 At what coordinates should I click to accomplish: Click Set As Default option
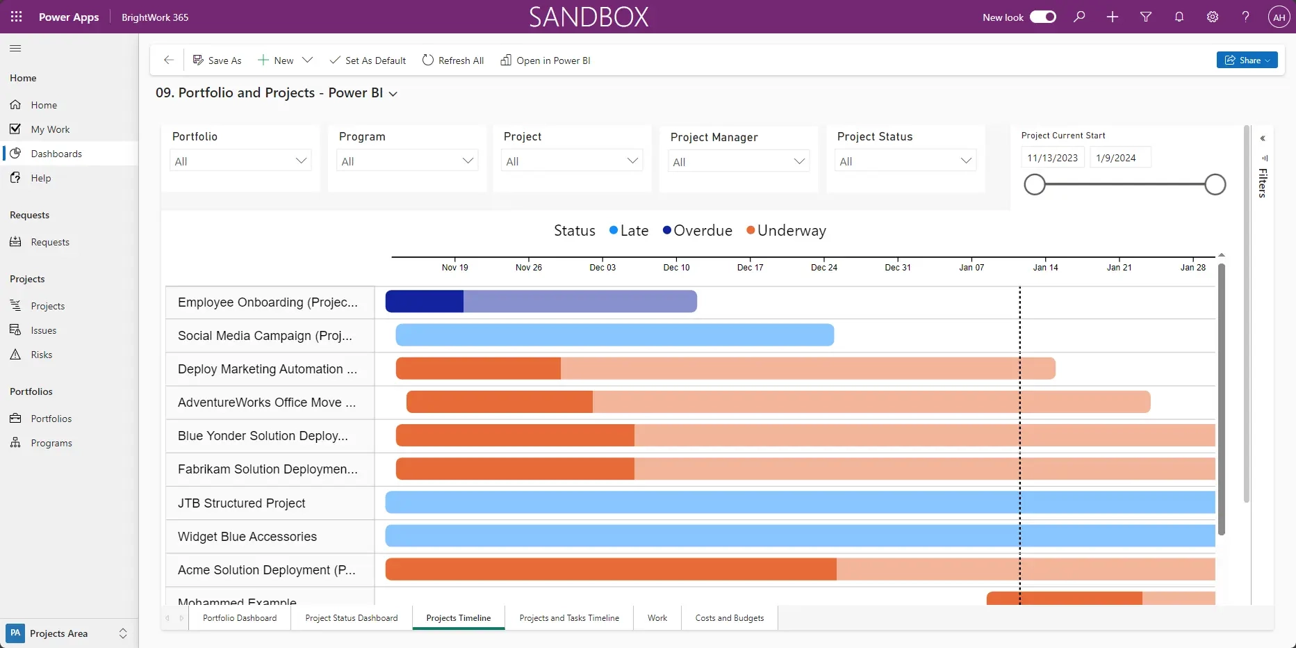click(x=368, y=60)
